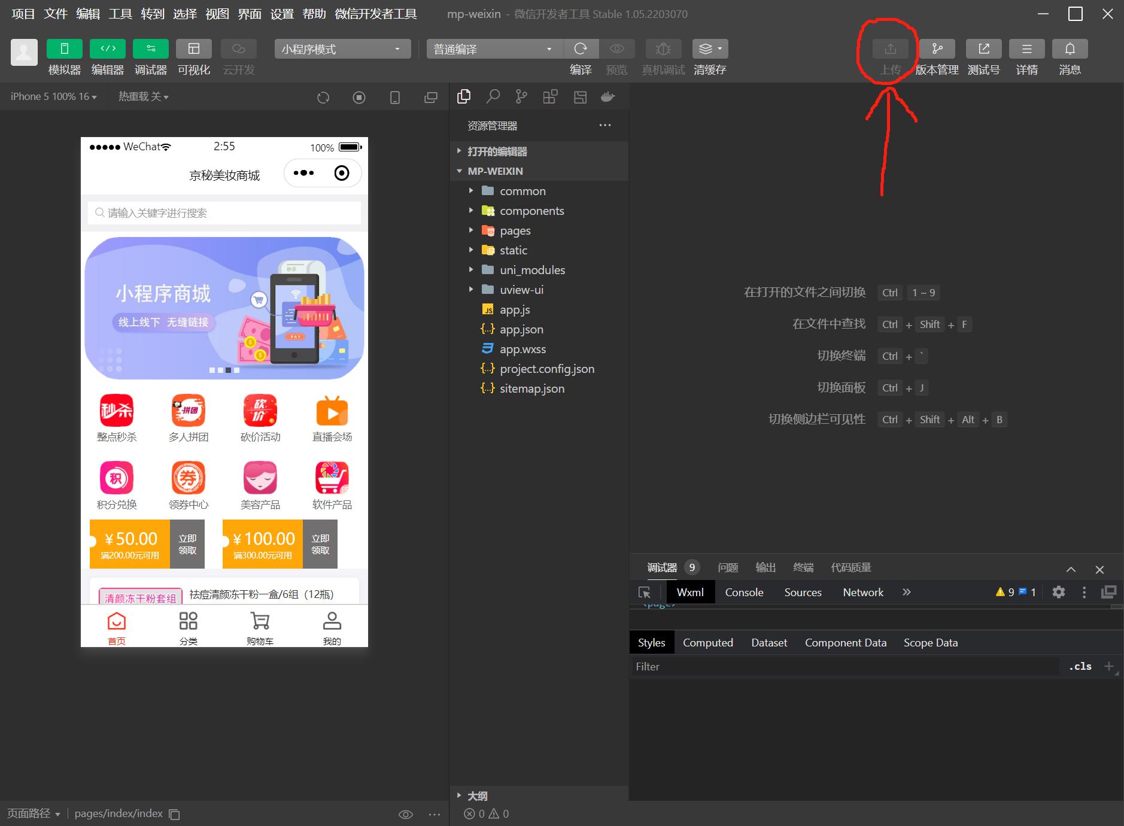Expand the pages folder
The width and height of the screenshot is (1124, 826).
(539, 230)
